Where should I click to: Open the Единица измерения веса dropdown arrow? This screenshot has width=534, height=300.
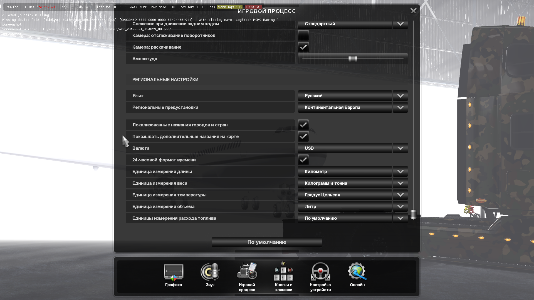click(x=400, y=183)
